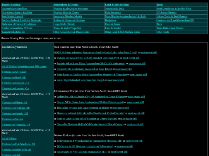The width and height of the screenshot is (209, 156).
Task: Open Time, Date, Great Circles link
Action: 170,28
